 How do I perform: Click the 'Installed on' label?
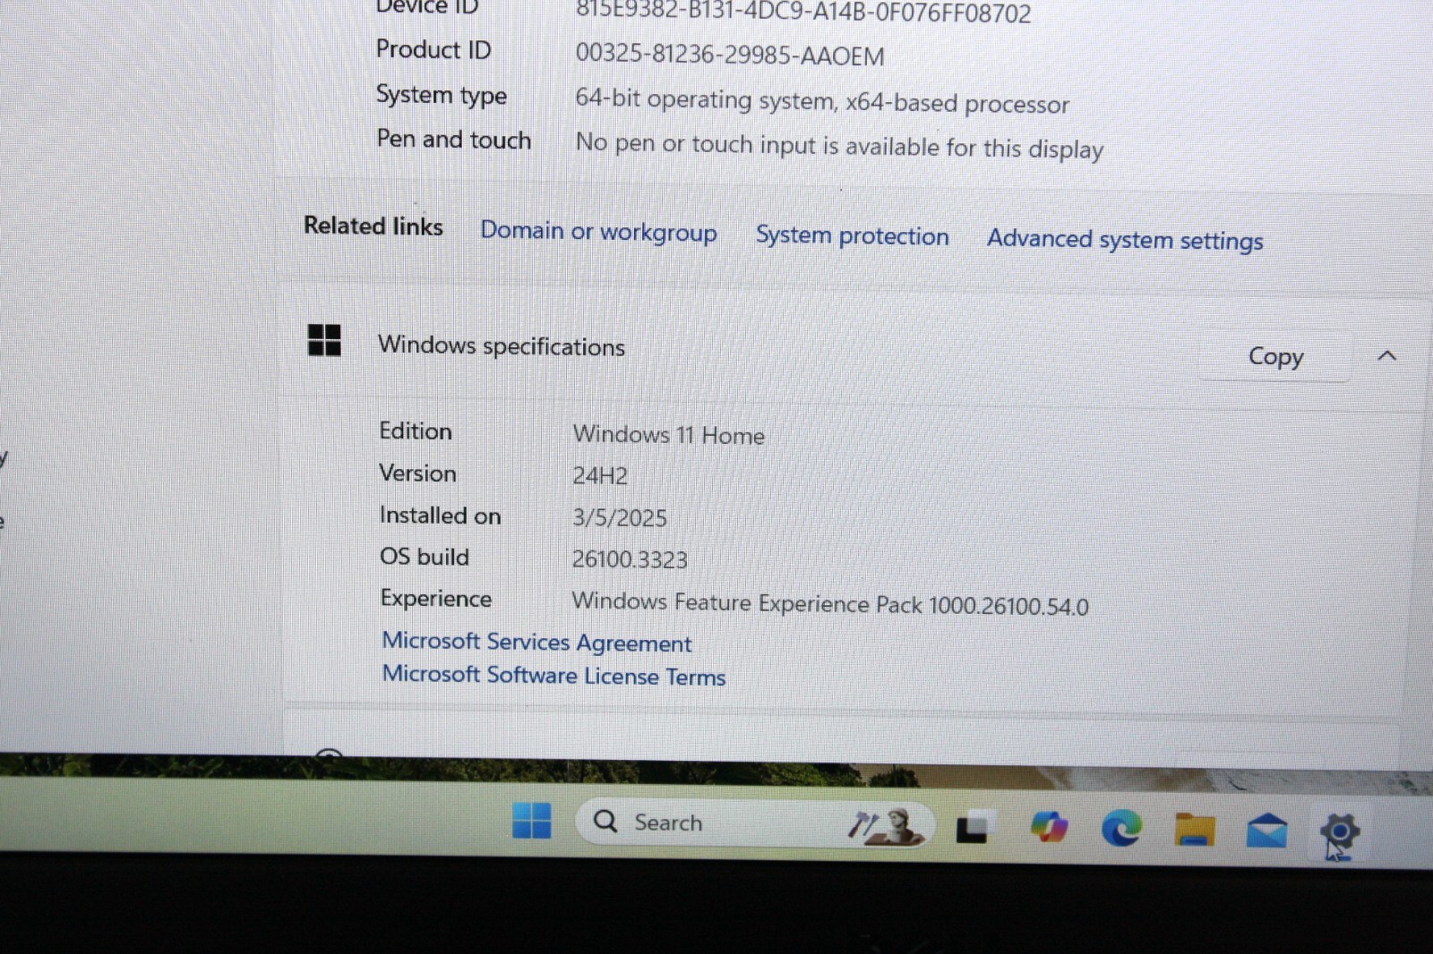pyautogui.click(x=440, y=515)
